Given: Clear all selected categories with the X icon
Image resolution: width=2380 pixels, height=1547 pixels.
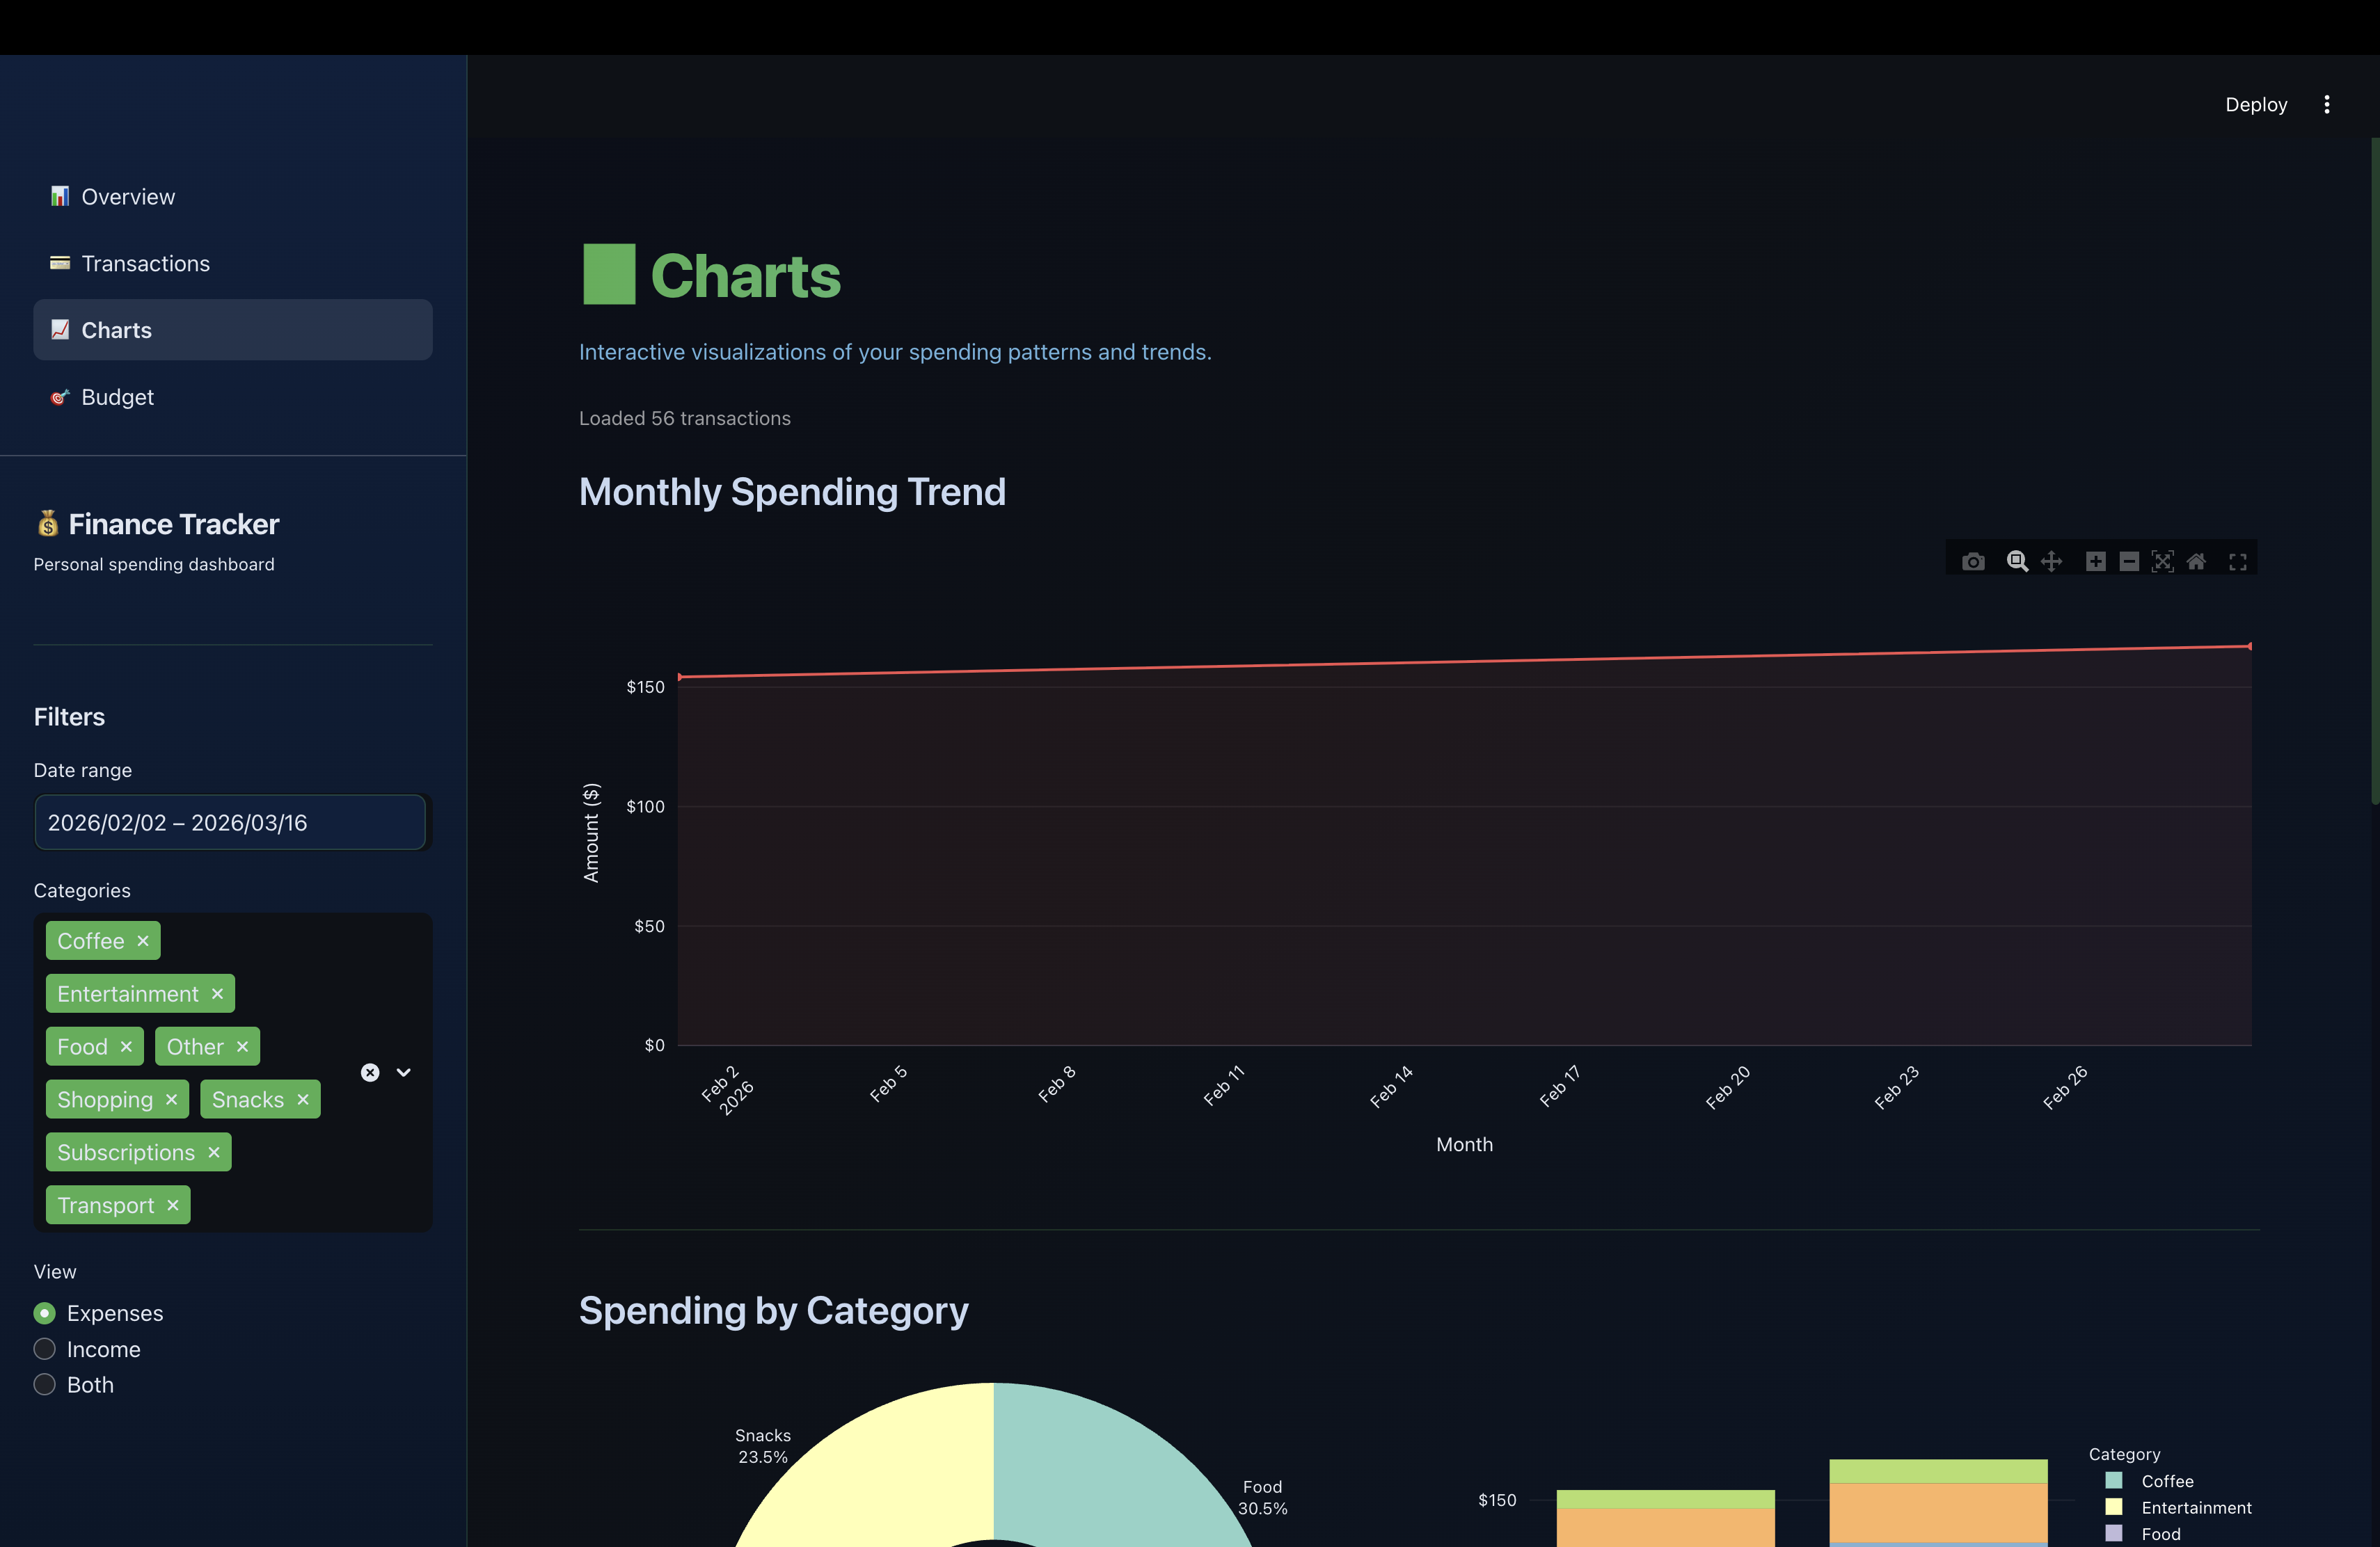Looking at the screenshot, I should coord(369,1071).
